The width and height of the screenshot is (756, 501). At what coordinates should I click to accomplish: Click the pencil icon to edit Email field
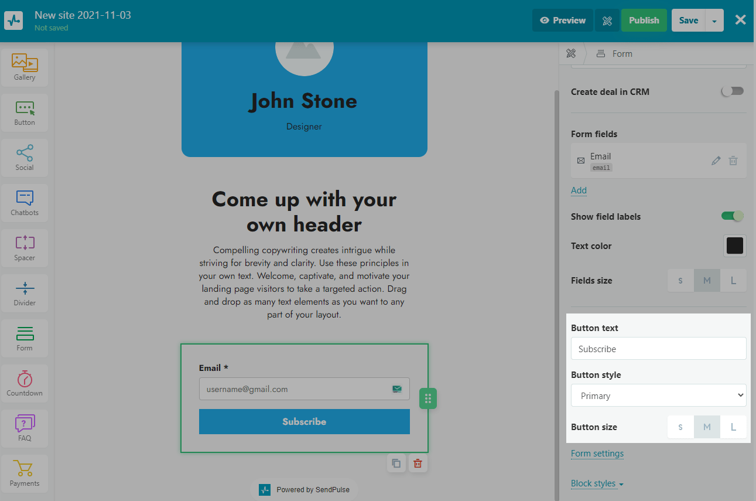point(716,161)
